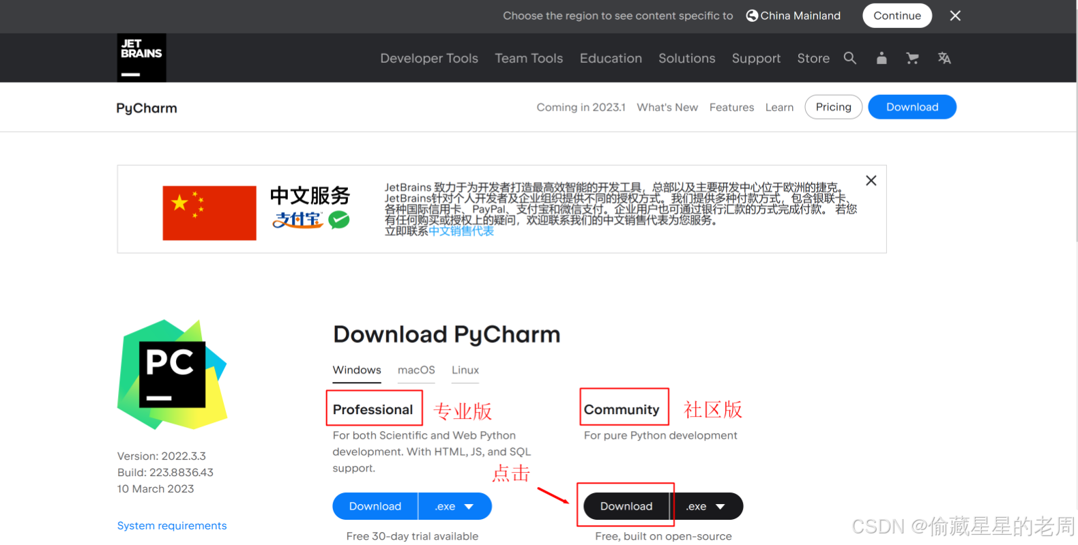1078x545 pixels.
Task: Open the user account icon
Action: pos(882,58)
